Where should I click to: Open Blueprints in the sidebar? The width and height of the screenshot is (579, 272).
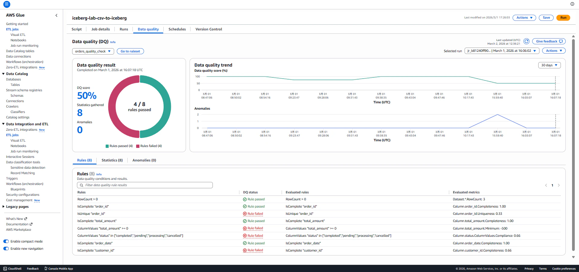pos(18,189)
